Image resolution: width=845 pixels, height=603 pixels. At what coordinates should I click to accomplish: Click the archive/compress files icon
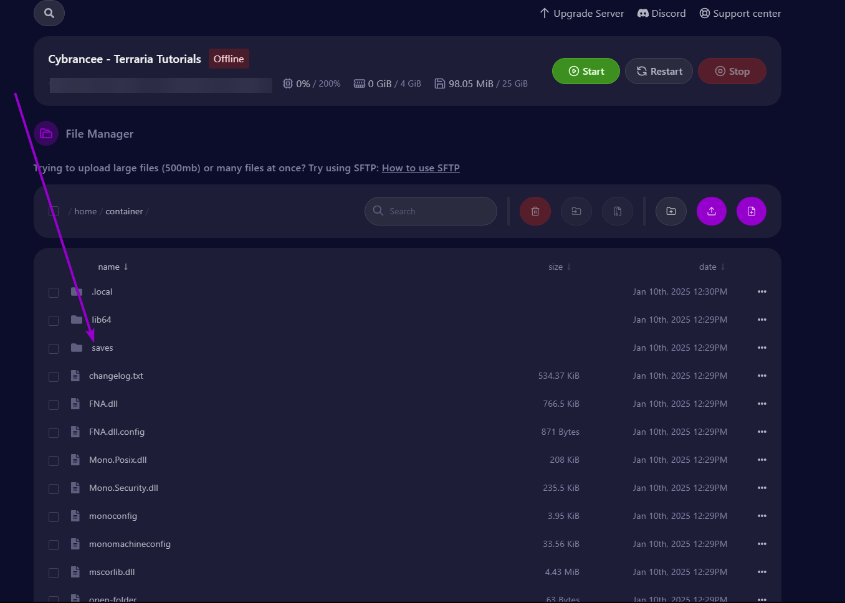click(617, 211)
